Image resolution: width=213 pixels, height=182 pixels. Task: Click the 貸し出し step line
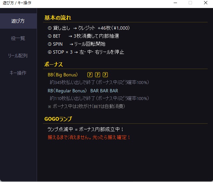click(x=89, y=28)
